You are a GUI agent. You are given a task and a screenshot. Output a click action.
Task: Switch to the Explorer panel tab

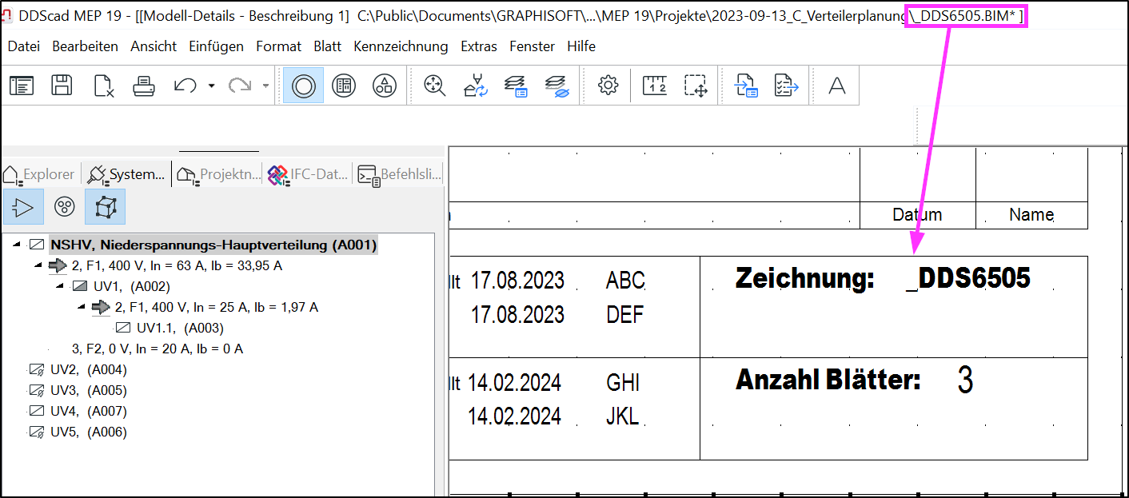40,174
